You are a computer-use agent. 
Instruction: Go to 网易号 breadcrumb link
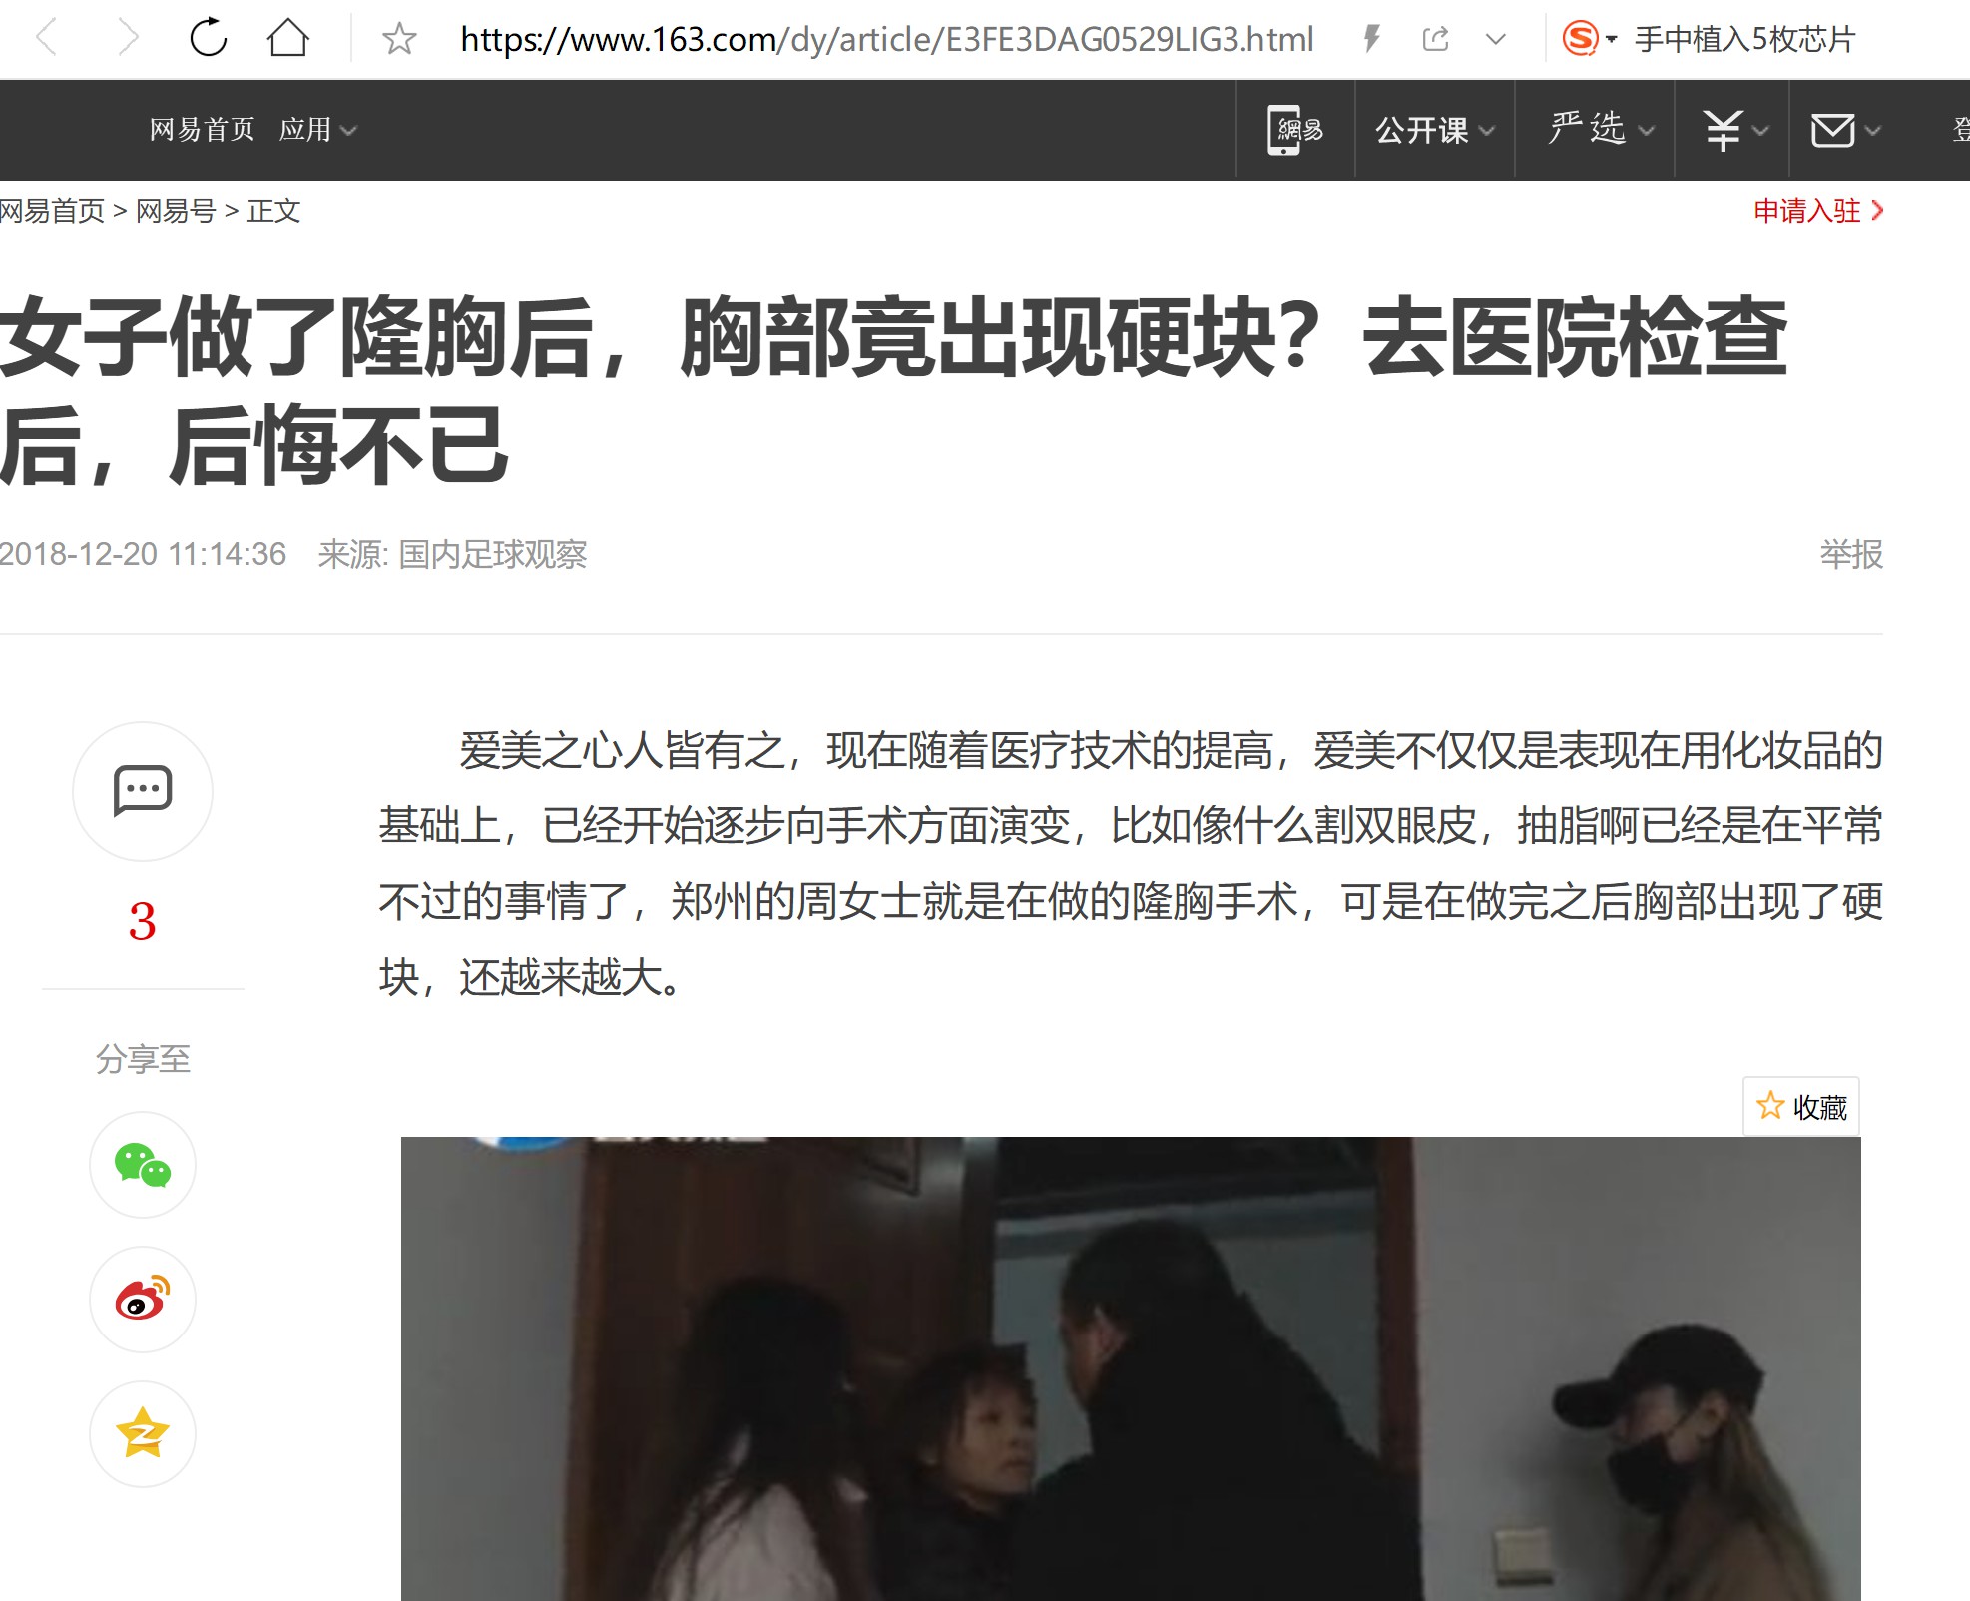pos(176,211)
